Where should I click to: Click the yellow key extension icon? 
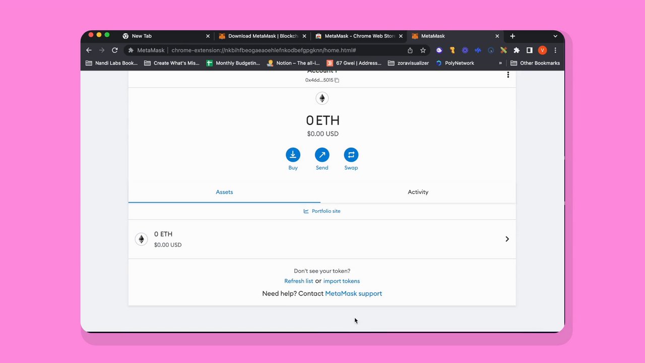[x=452, y=50]
